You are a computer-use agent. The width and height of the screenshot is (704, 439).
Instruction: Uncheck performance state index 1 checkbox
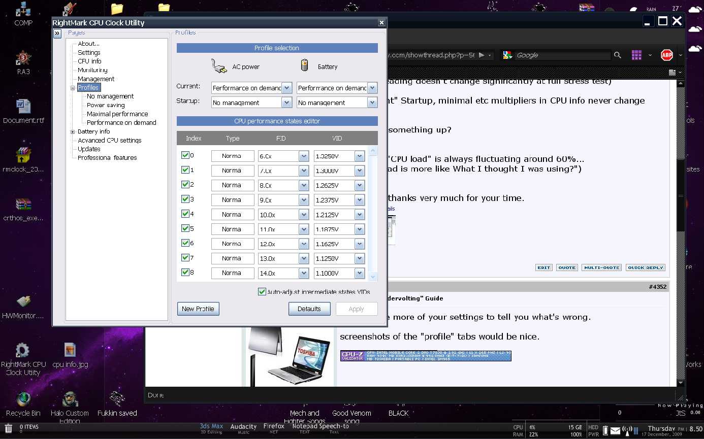[x=185, y=170]
